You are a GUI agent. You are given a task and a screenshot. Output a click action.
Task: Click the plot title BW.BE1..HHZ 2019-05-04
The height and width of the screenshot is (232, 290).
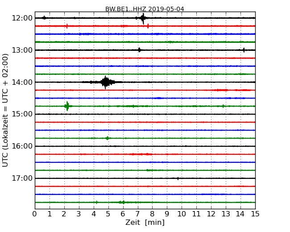(145, 9)
